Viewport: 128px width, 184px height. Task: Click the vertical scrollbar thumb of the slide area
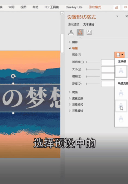point(62,43)
